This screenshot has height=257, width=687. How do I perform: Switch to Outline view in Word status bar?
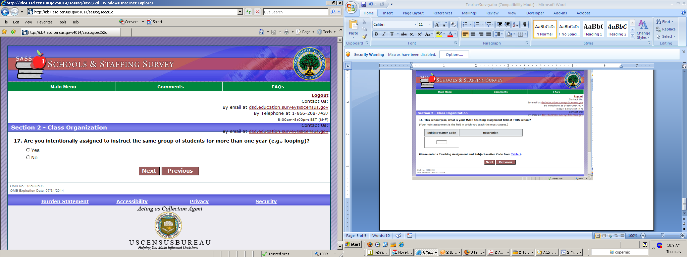(616, 236)
